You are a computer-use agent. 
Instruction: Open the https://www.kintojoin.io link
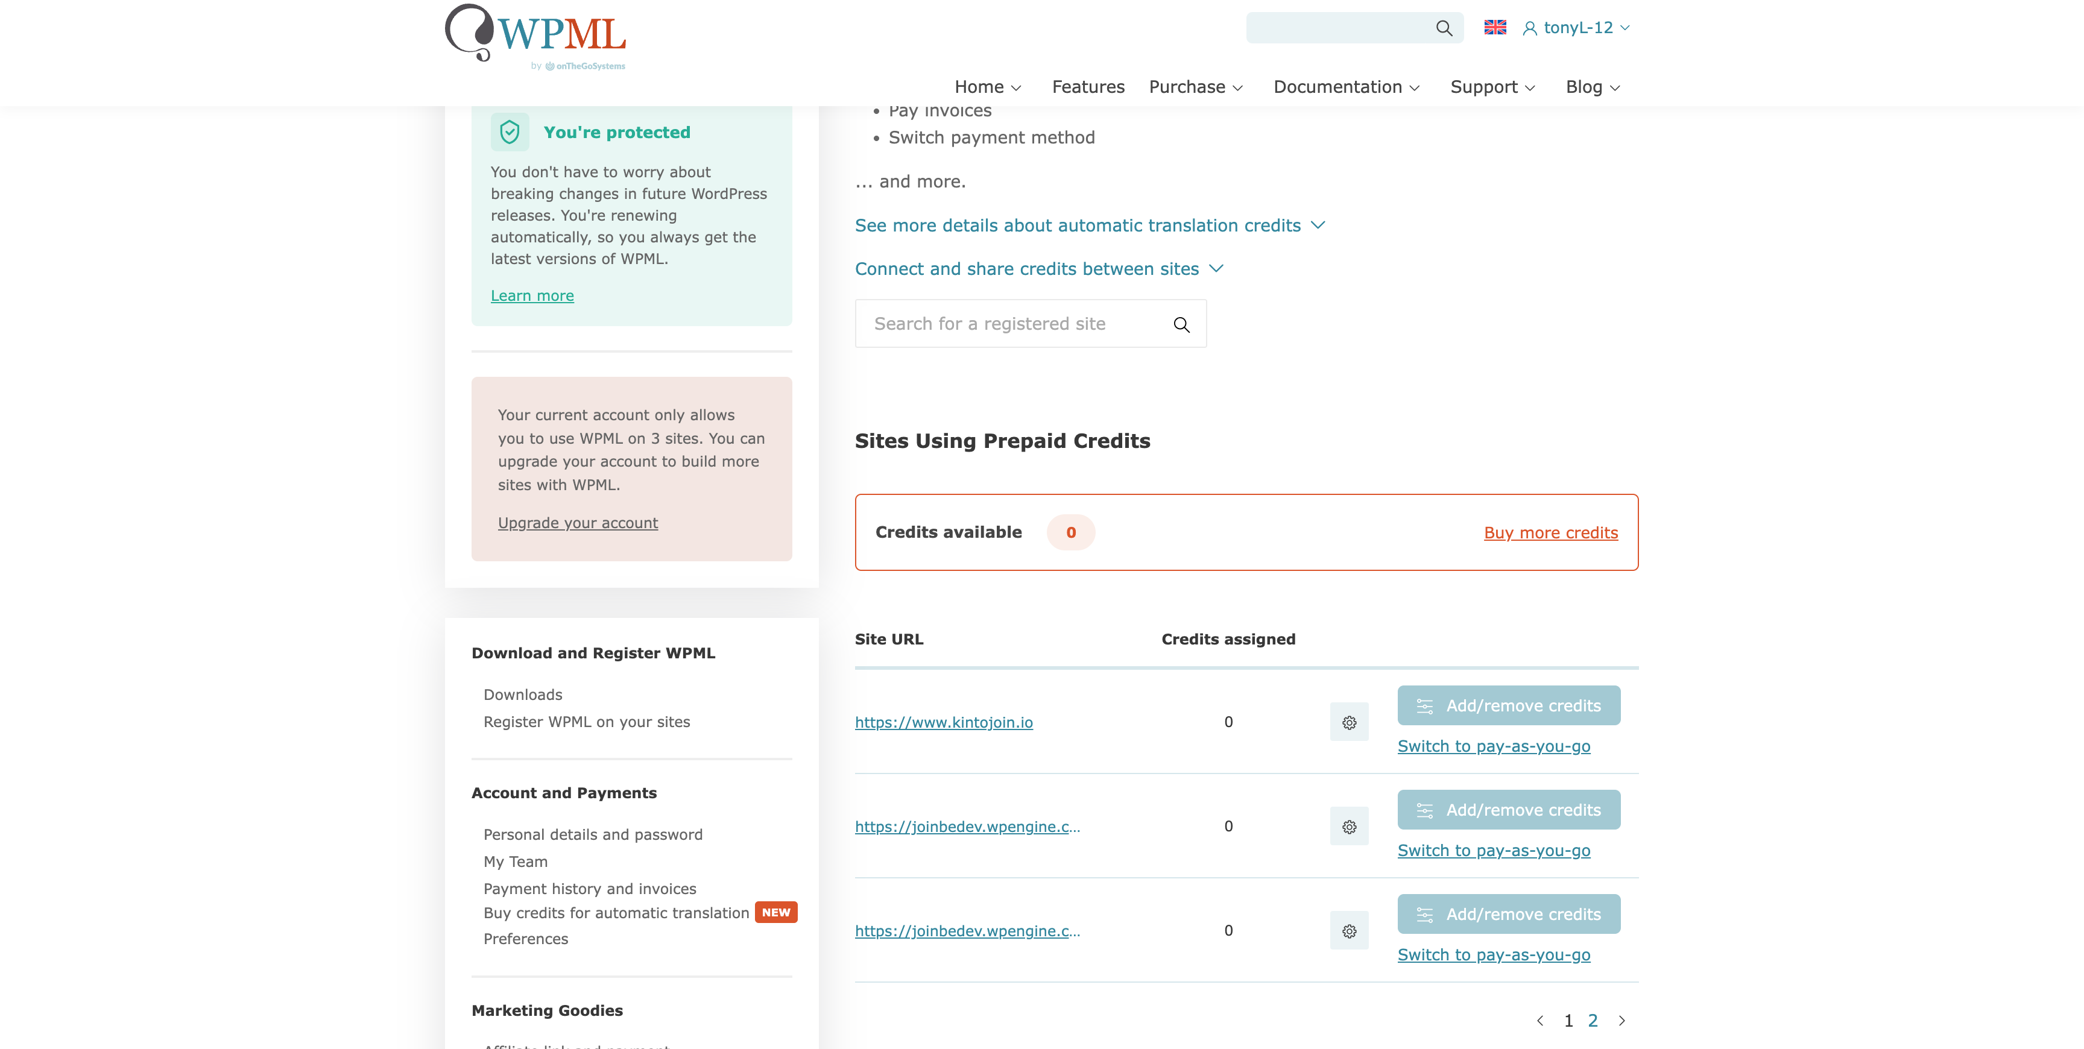point(944,722)
